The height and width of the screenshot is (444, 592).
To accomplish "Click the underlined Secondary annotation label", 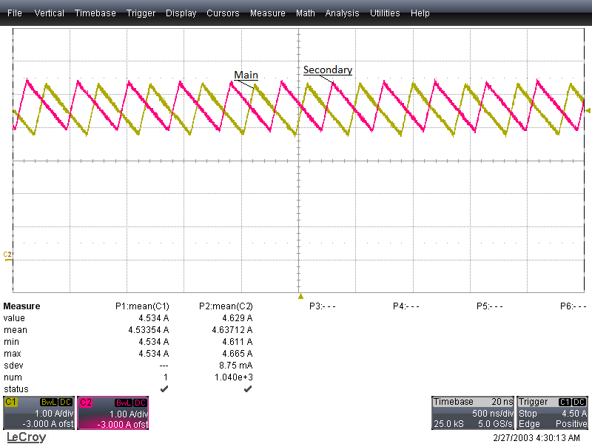I will tap(328, 70).
